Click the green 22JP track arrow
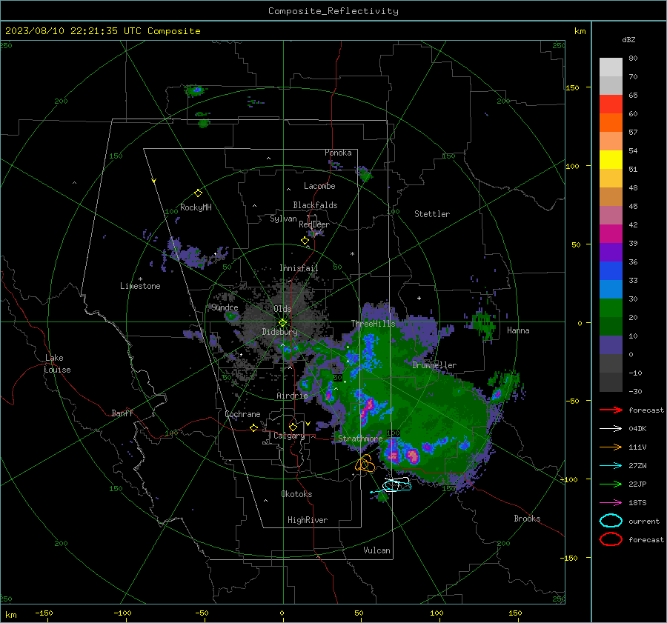Image resolution: width=667 pixels, height=623 pixels. pos(611,484)
